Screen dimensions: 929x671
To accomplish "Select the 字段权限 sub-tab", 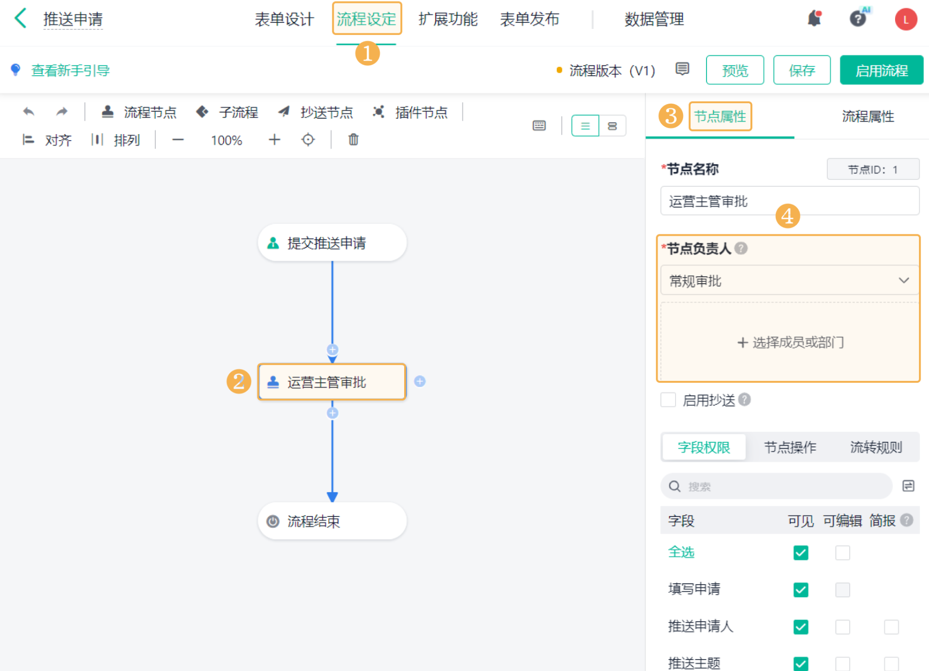I will coord(704,447).
